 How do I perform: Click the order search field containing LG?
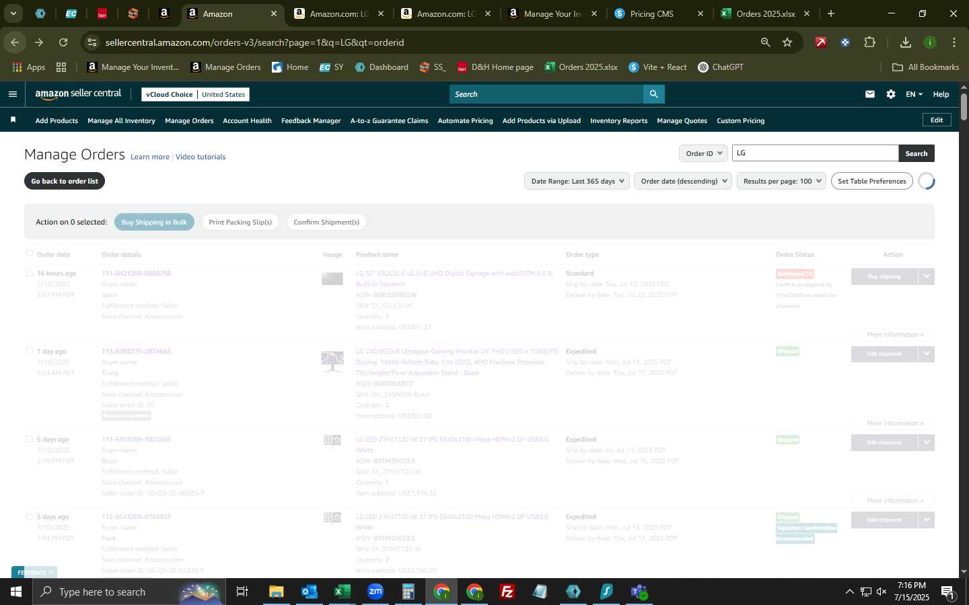click(815, 153)
